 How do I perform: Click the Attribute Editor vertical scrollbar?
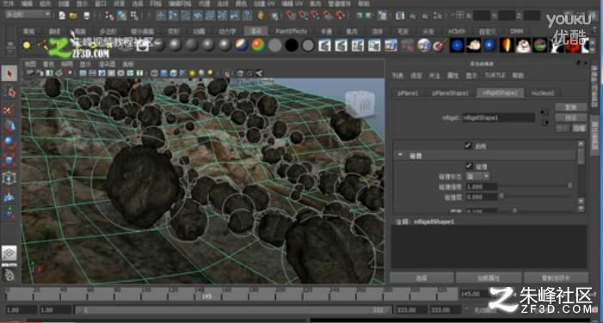click(581, 157)
